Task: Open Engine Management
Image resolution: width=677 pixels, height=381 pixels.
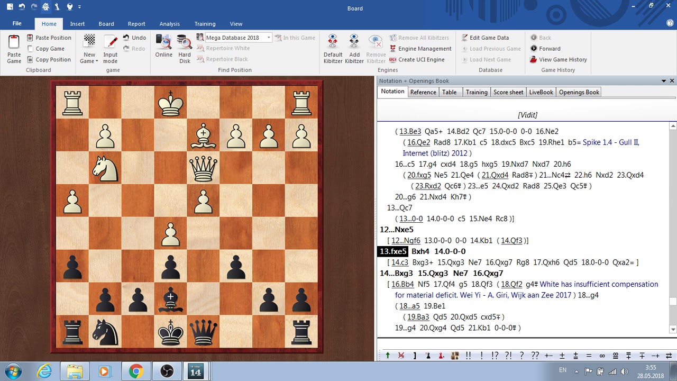Action: point(420,49)
